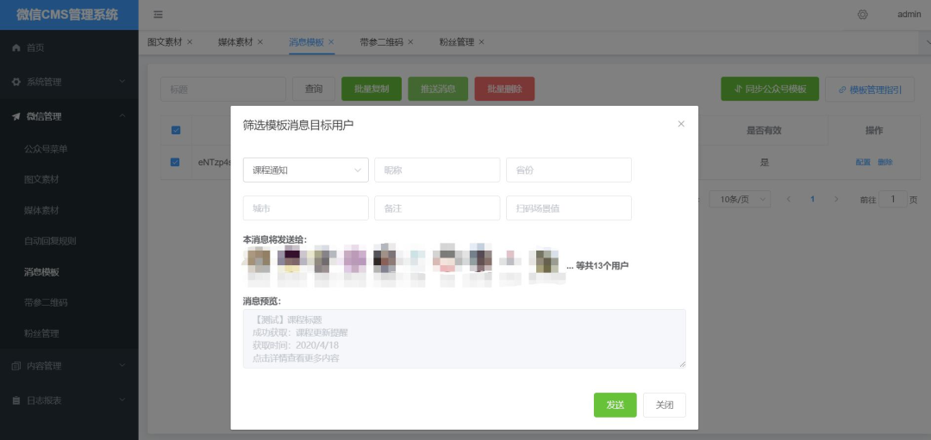Image resolution: width=931 pixels, height=440 pixels.
Task: Click the 微信CMS管理系统 logo title
Action: 69,15
